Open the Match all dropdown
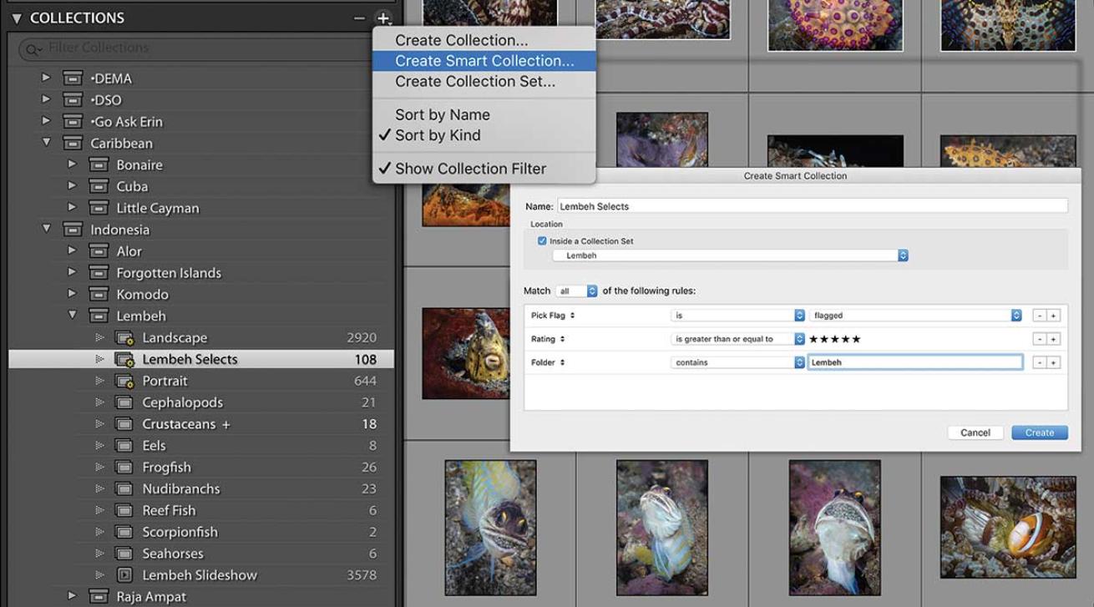The width and height of the screenshot is (1094, 607). 578,291
